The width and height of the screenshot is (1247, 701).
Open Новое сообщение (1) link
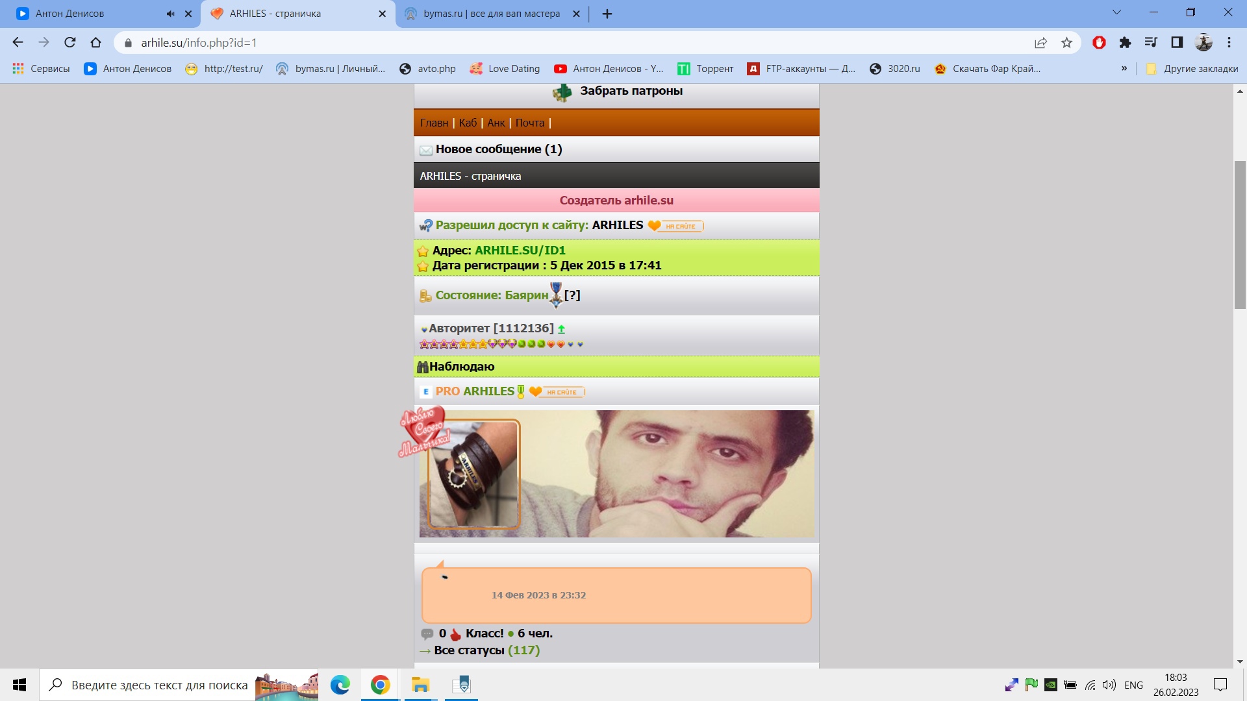pos(498,149)
